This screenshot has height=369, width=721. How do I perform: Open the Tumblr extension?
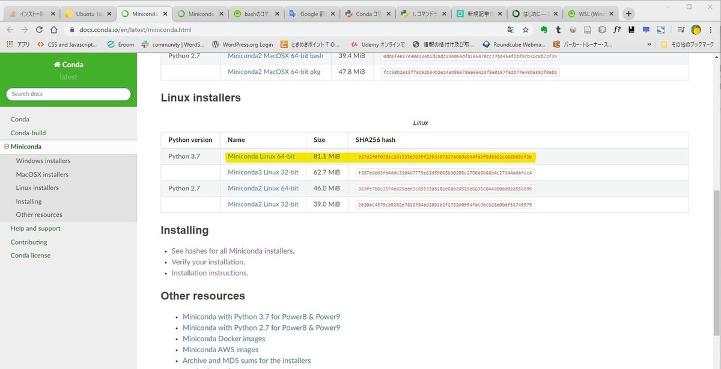click(558, 29)
